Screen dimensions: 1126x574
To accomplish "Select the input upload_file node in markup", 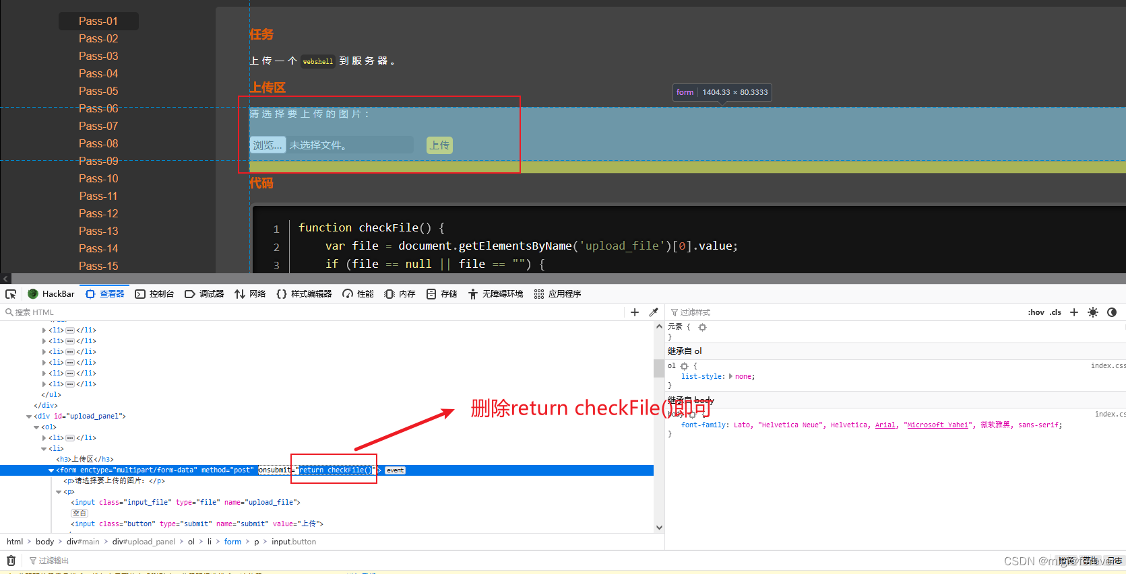I will (185, 503).
